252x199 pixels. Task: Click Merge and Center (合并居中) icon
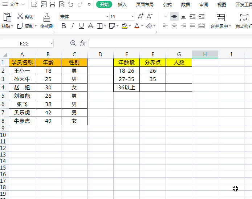tap(221, 17)
